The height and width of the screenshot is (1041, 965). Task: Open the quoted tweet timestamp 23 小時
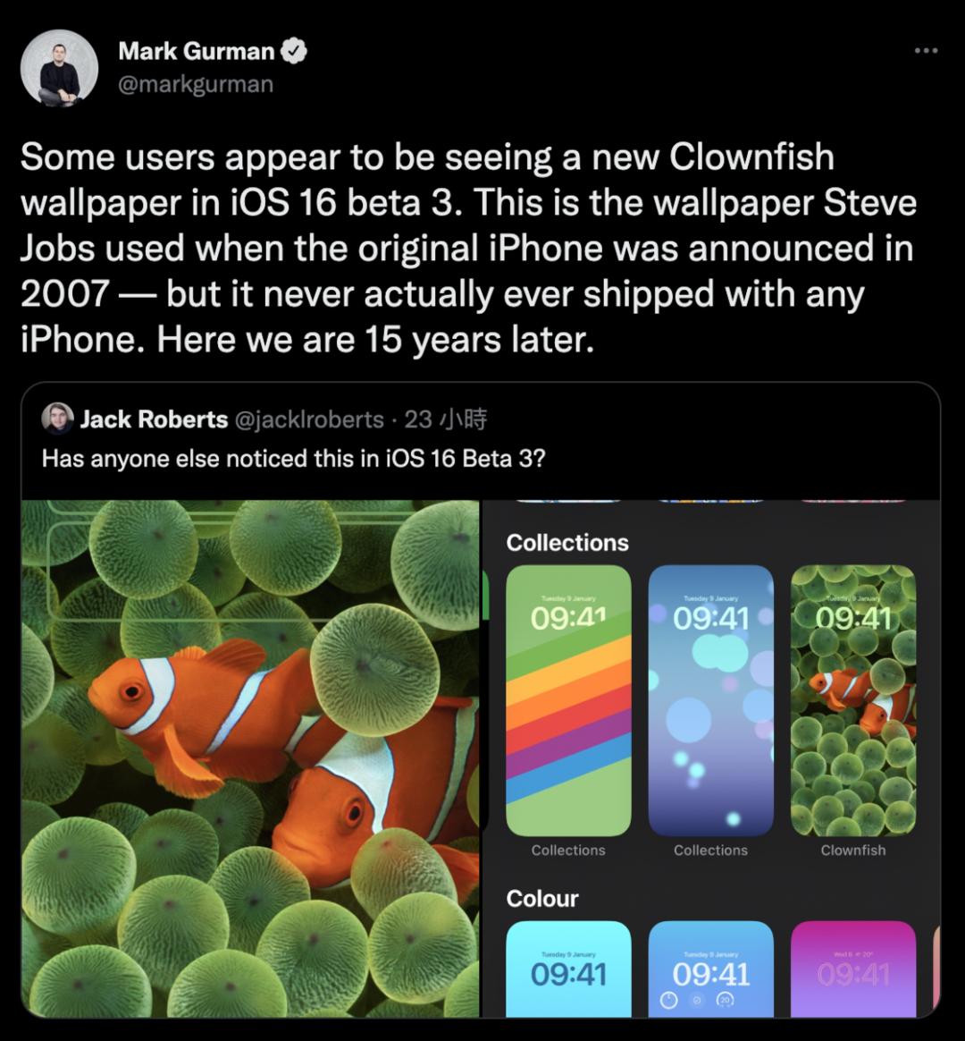tap(446, 419)
